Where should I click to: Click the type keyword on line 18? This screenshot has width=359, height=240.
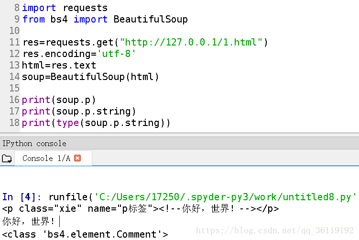67,123
